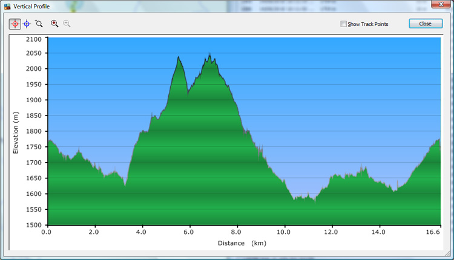Select the red crosshair pointer tool
Image resolution: width=454 pixels, height=260 pixels.
tap(15, 24)
